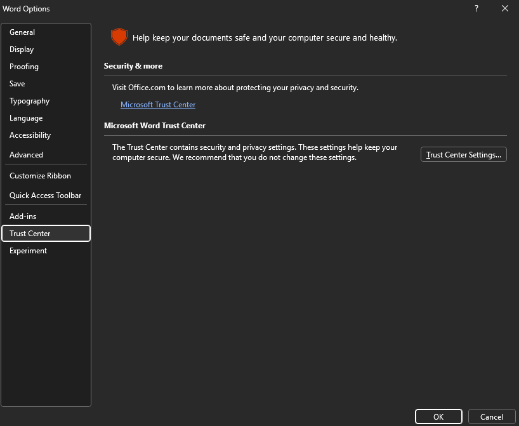
Task: Click the 'Microsoft Word Trust Center' heading
Action: (x=155, y=126)
